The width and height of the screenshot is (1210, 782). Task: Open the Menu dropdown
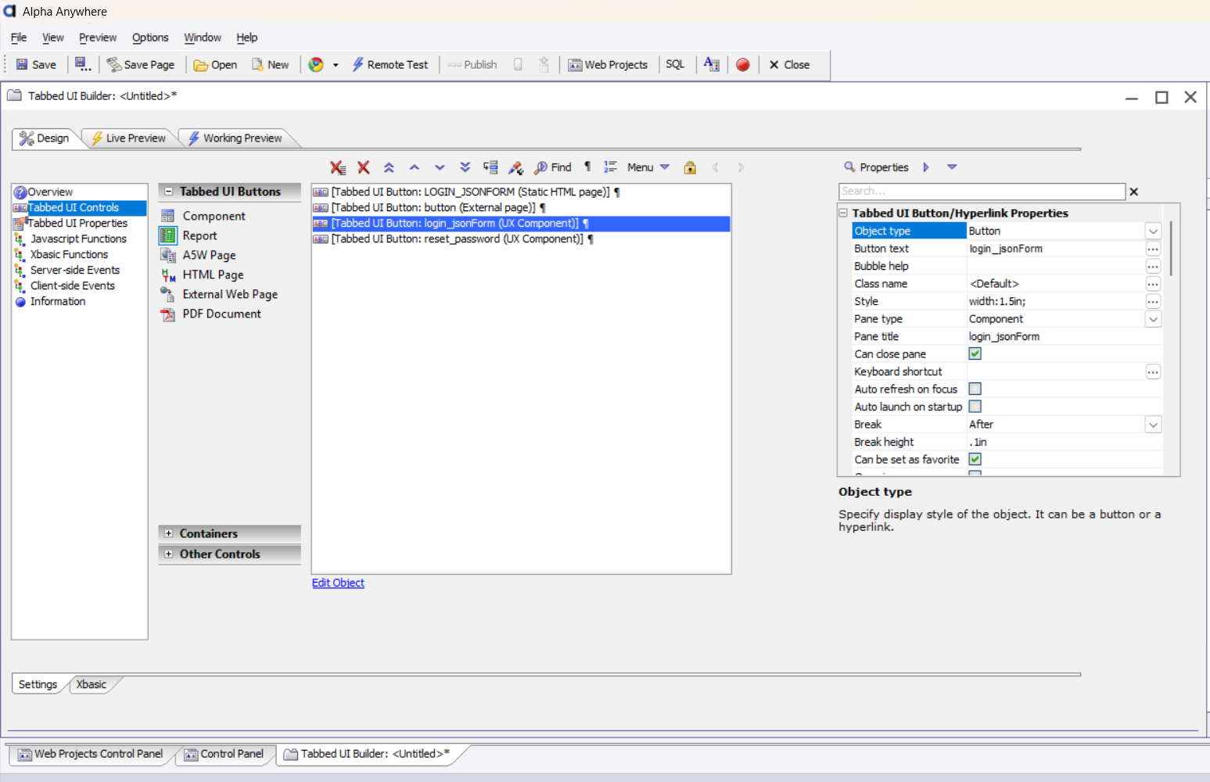648,167
